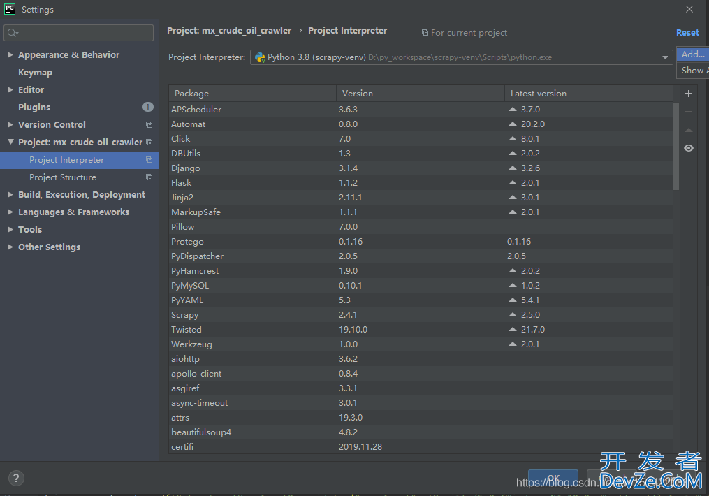Select the Protego package row
This screenshot has width=709, height=496.
click(421, 242)
